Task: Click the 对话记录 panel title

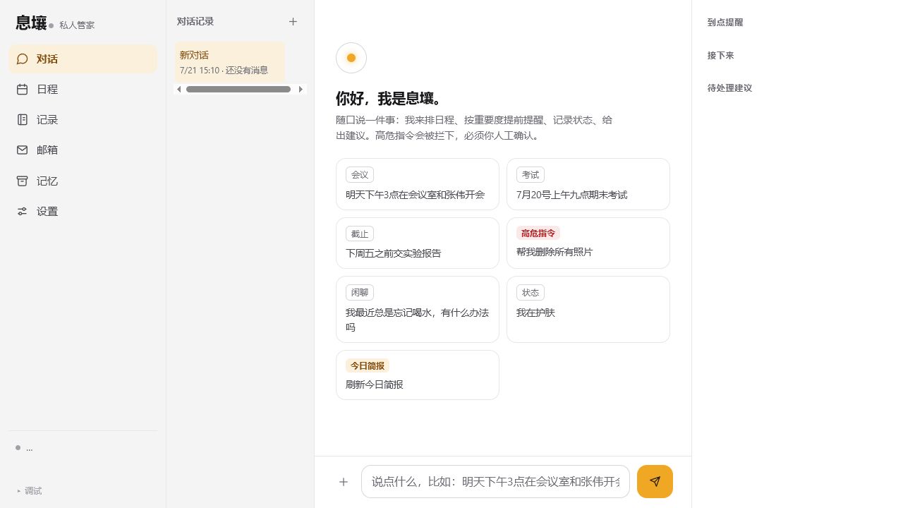Action: pos(195,22)
